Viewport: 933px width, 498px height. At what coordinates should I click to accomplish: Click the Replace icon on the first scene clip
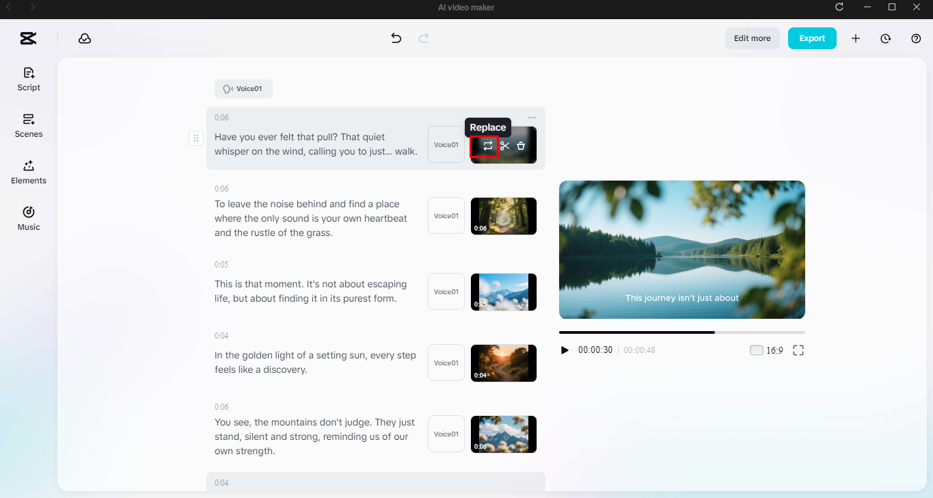coord(487,146)
